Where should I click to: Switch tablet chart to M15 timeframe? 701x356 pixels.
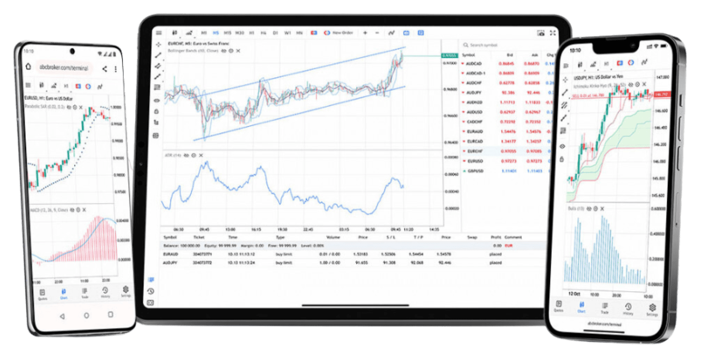[227, 33]
